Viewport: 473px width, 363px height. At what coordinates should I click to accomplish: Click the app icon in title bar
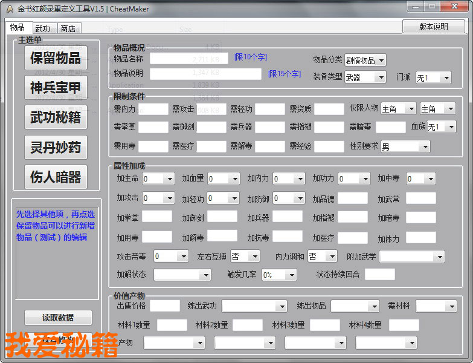(9, 8)
